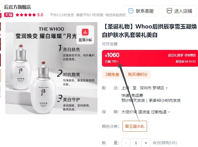198x147 pixels.
Task: Open the 直播讲解 live stream icon
Action: point(85,35)
